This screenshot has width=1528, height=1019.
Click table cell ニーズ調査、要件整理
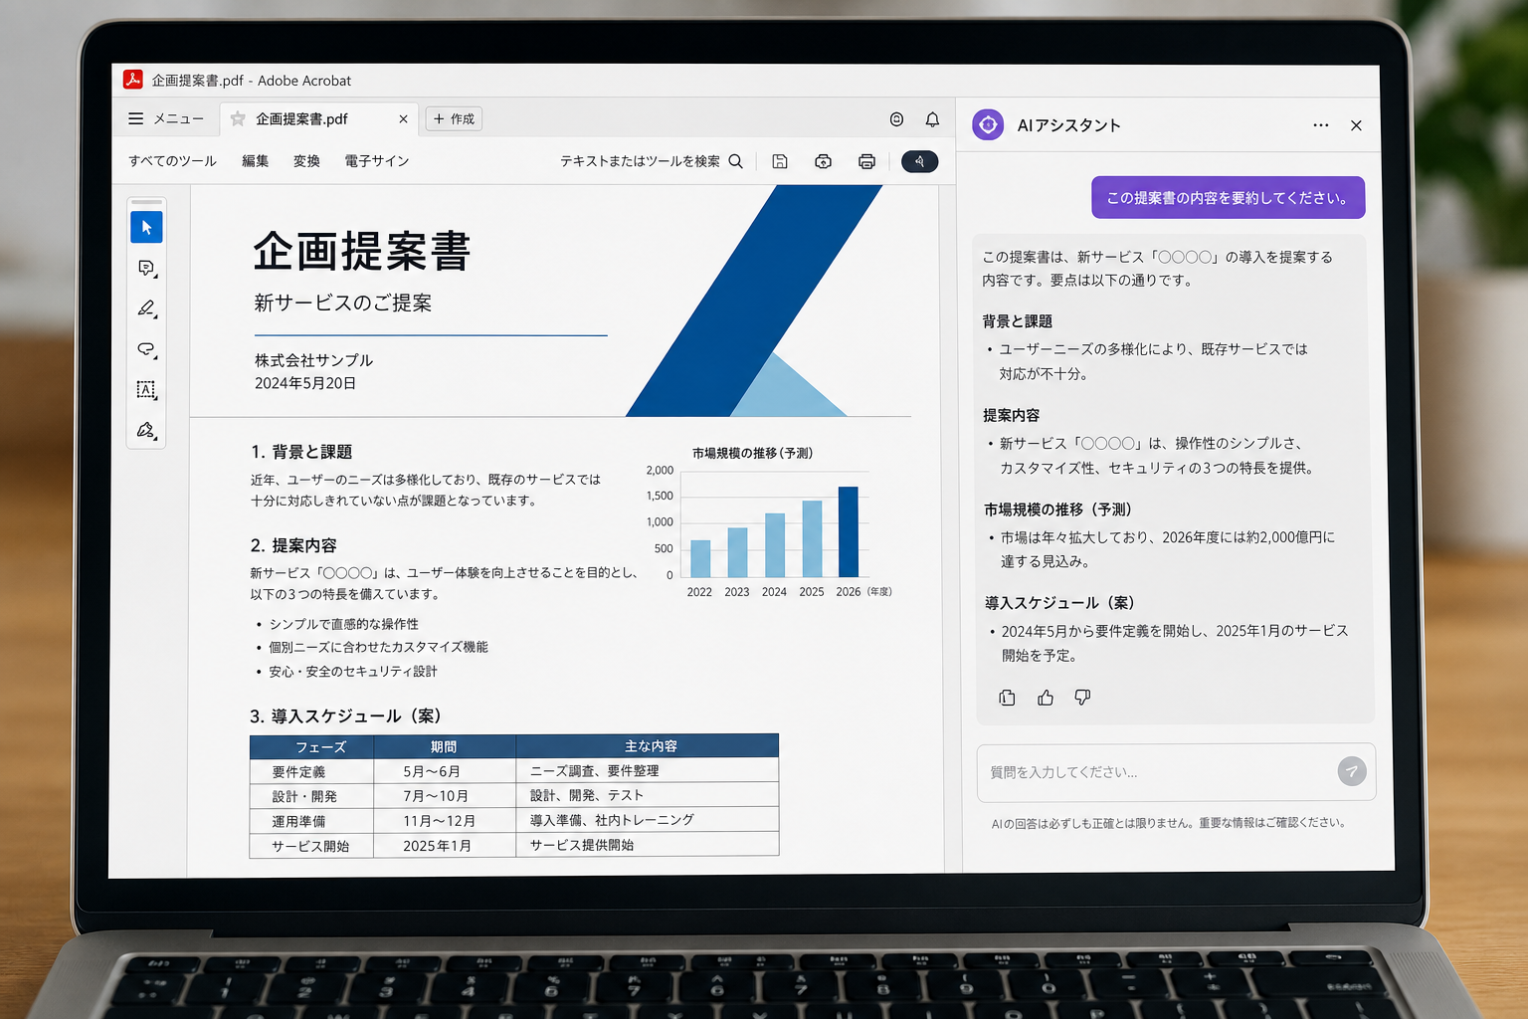coord(594,771)
